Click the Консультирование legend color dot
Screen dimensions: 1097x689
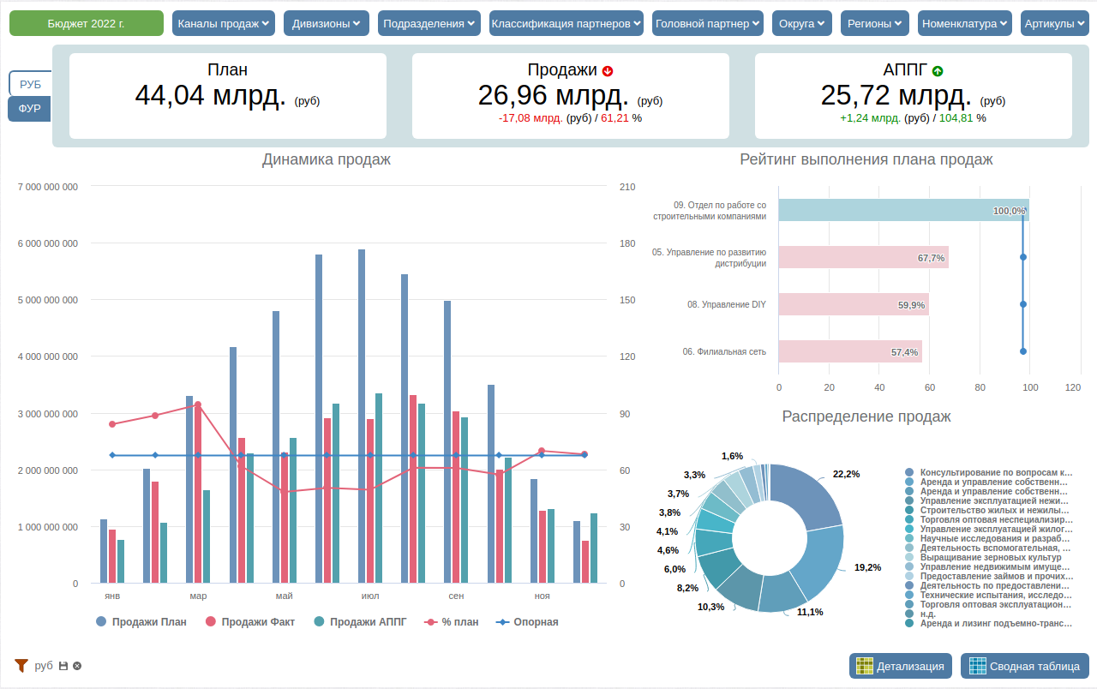coord(909,472)
